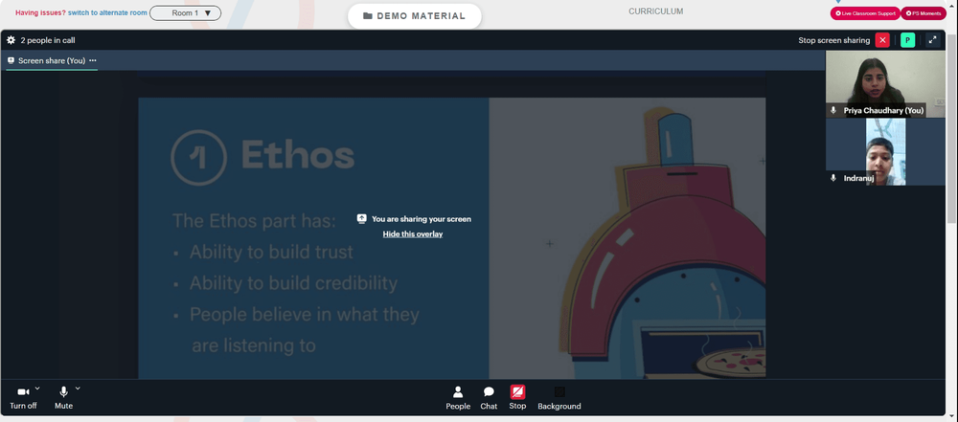This screenshot has width=958, height=422.
Task: Click the green P participant badge
Action: [x=908, y=40]
